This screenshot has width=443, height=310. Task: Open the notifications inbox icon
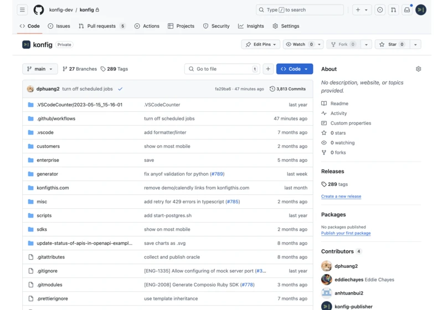click(x=407, y=10)
